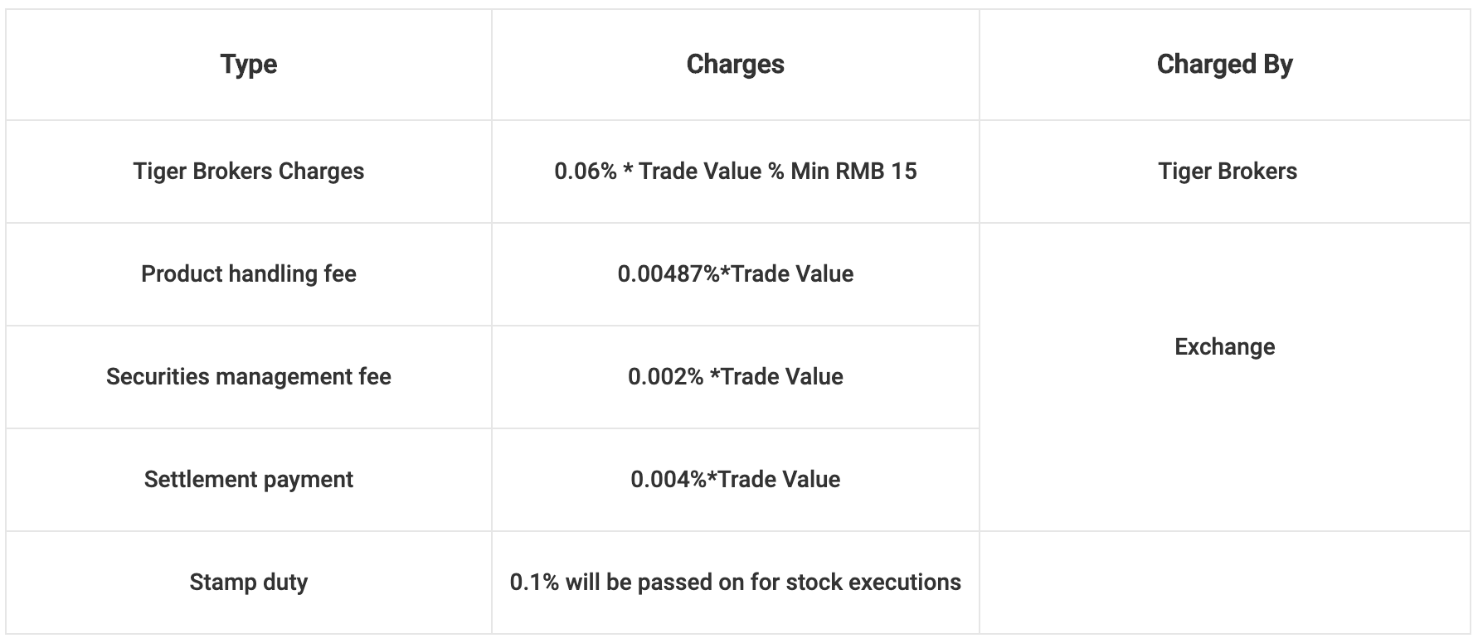Click the empty Charged By cell for Stamp duty

(x=1224, y=583)
